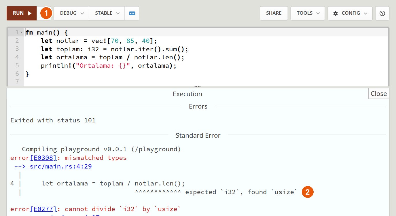Open the DEBUG mode dropdown

pos(71,13)
